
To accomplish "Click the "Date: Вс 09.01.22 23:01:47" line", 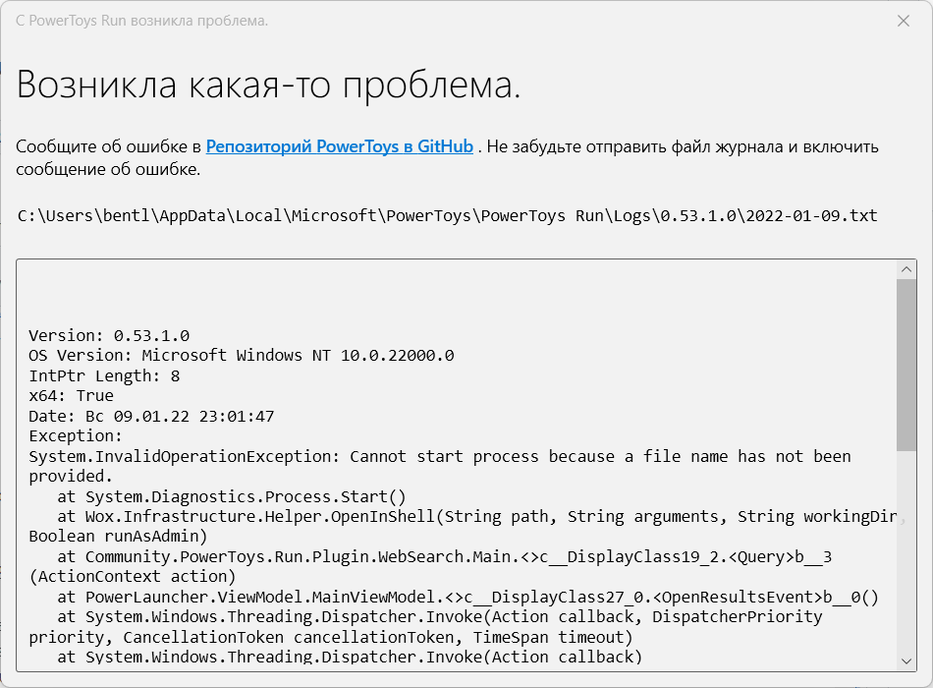I will pos(151,417).
